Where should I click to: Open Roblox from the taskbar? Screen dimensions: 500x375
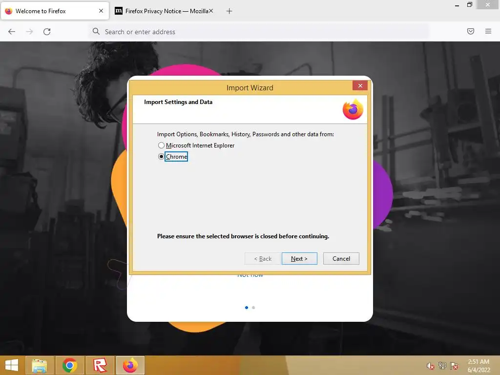pyautogui.click(x=100, y=365)
